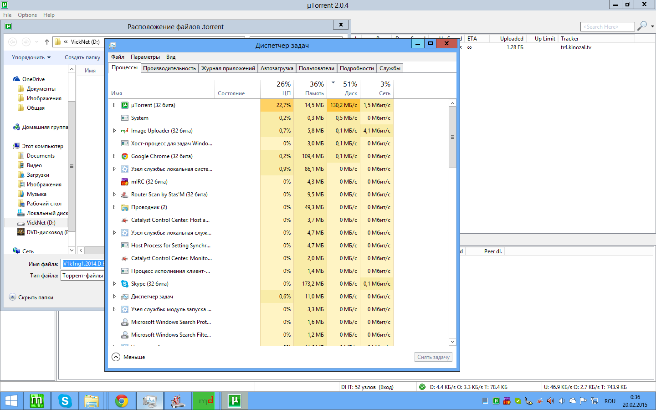656x410 pixels.
Task: Click Создать папку in the file dialog
Action: [x=82, y=57]
